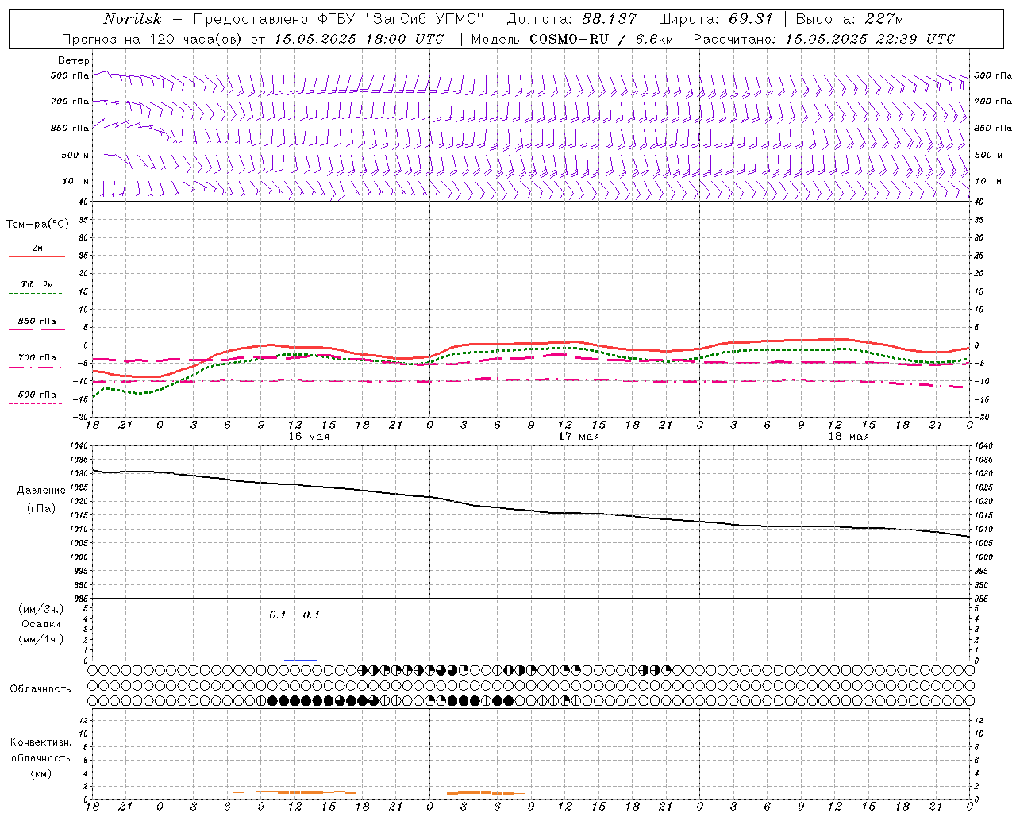
Task: Select the 500 м wind level label on left
Action: (x=75, y=155)
